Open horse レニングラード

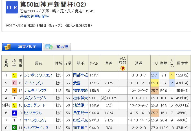pos(35,105)
